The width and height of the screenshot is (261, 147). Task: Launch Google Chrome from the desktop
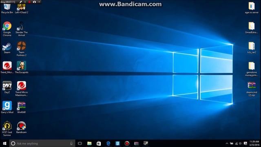coord(7,29)
